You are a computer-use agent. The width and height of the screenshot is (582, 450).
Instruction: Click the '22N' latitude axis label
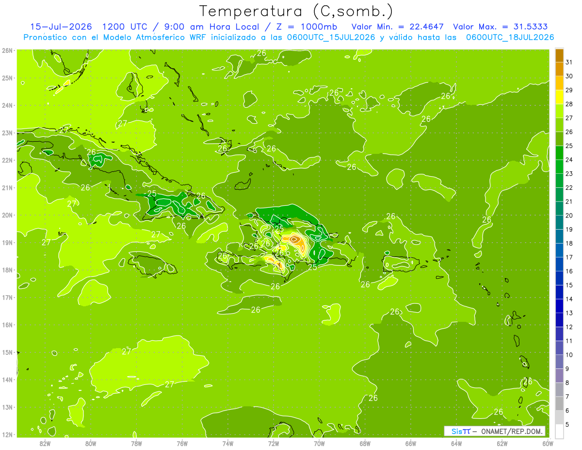[7, 160]
